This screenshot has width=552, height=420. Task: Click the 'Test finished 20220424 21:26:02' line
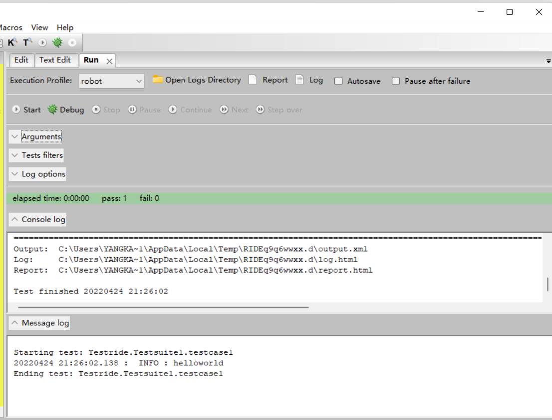pyautogui.click(x=91, y=291)
